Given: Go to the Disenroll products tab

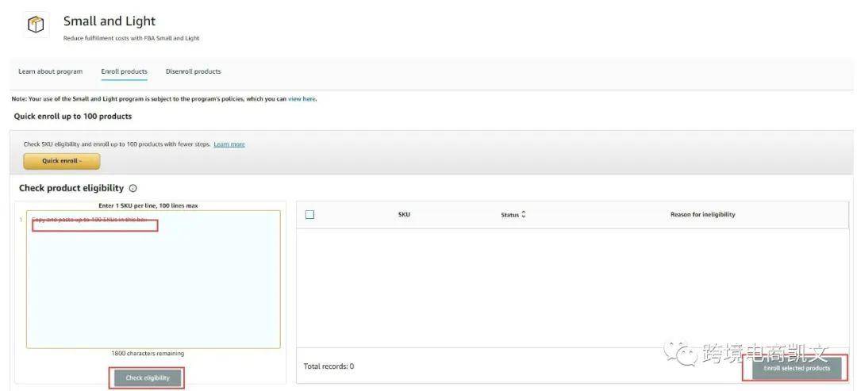Looking at the screenshot, I should (x=193, y=71).
